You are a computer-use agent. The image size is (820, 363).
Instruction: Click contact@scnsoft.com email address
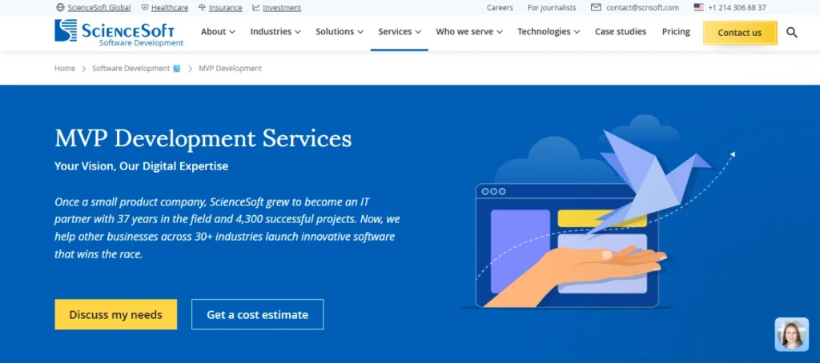(x=643, y=7)
